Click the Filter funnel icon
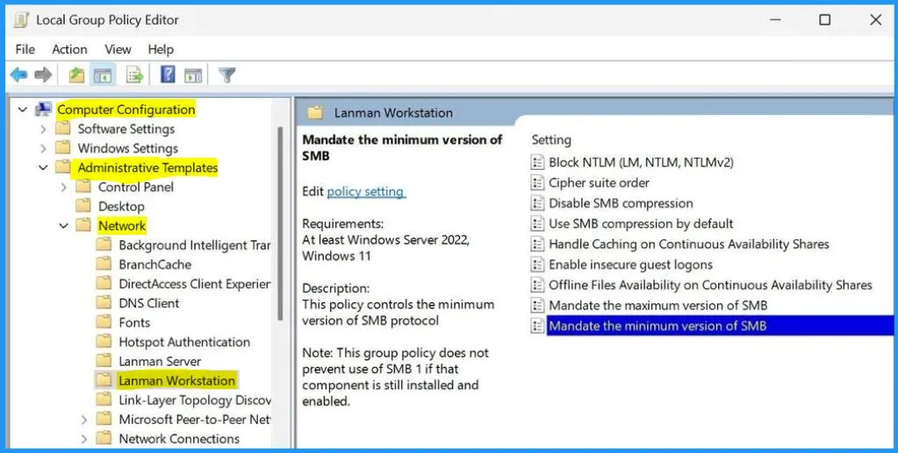 click(227, 75)
